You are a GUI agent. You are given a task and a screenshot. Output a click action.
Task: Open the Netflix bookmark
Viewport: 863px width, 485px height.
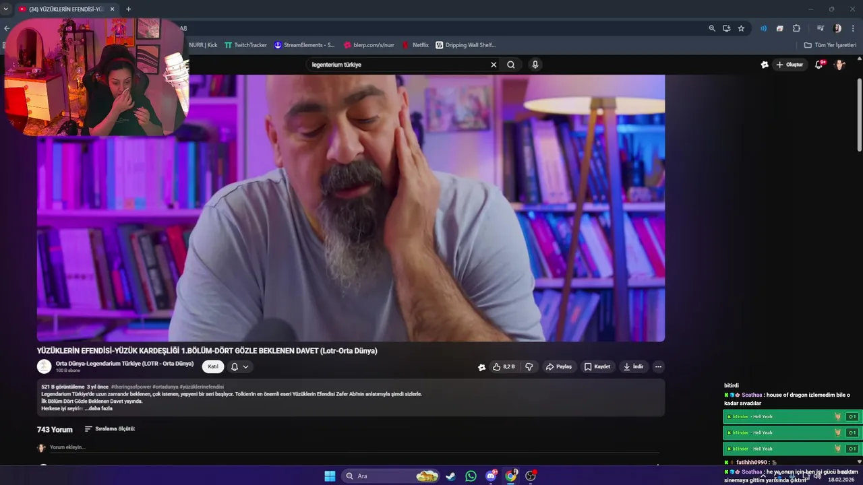(415, 45)
